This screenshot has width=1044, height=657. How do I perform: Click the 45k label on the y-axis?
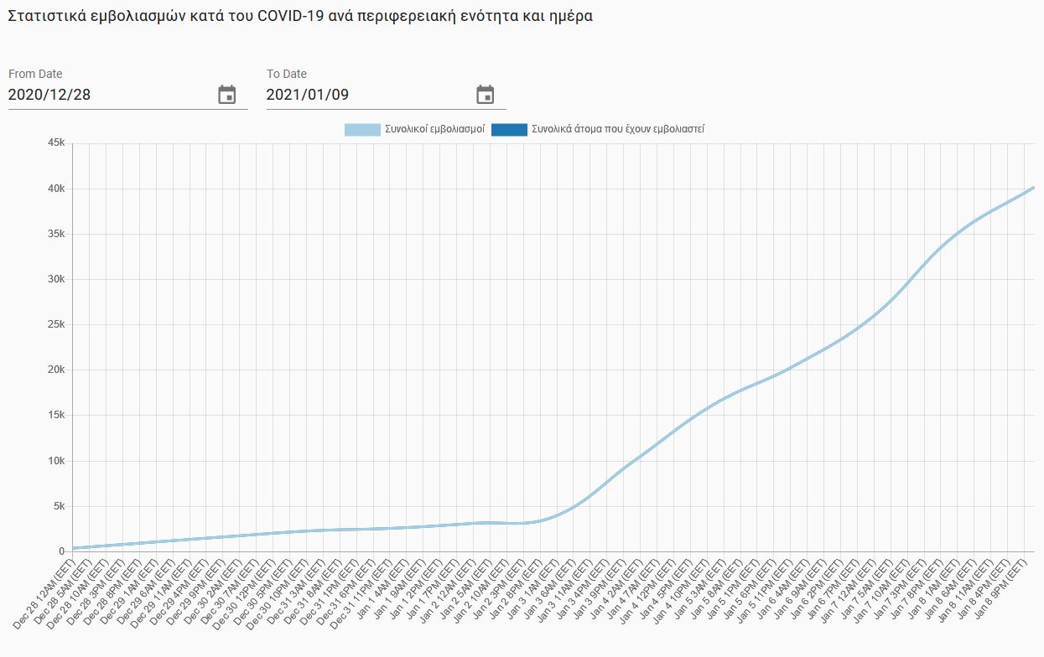[x=56, y=143]
